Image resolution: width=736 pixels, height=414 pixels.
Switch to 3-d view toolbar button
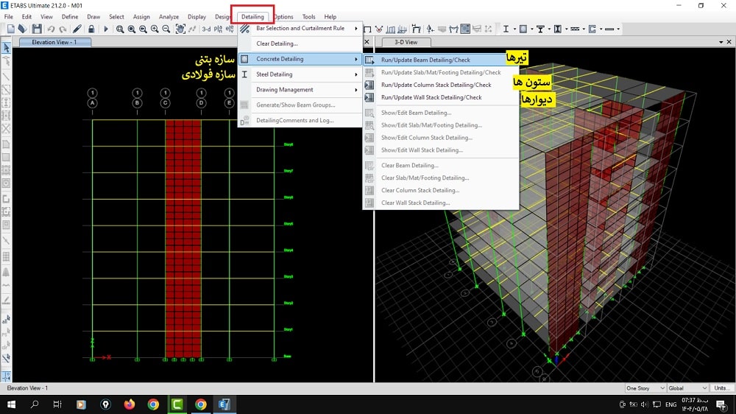pos(207,29)
